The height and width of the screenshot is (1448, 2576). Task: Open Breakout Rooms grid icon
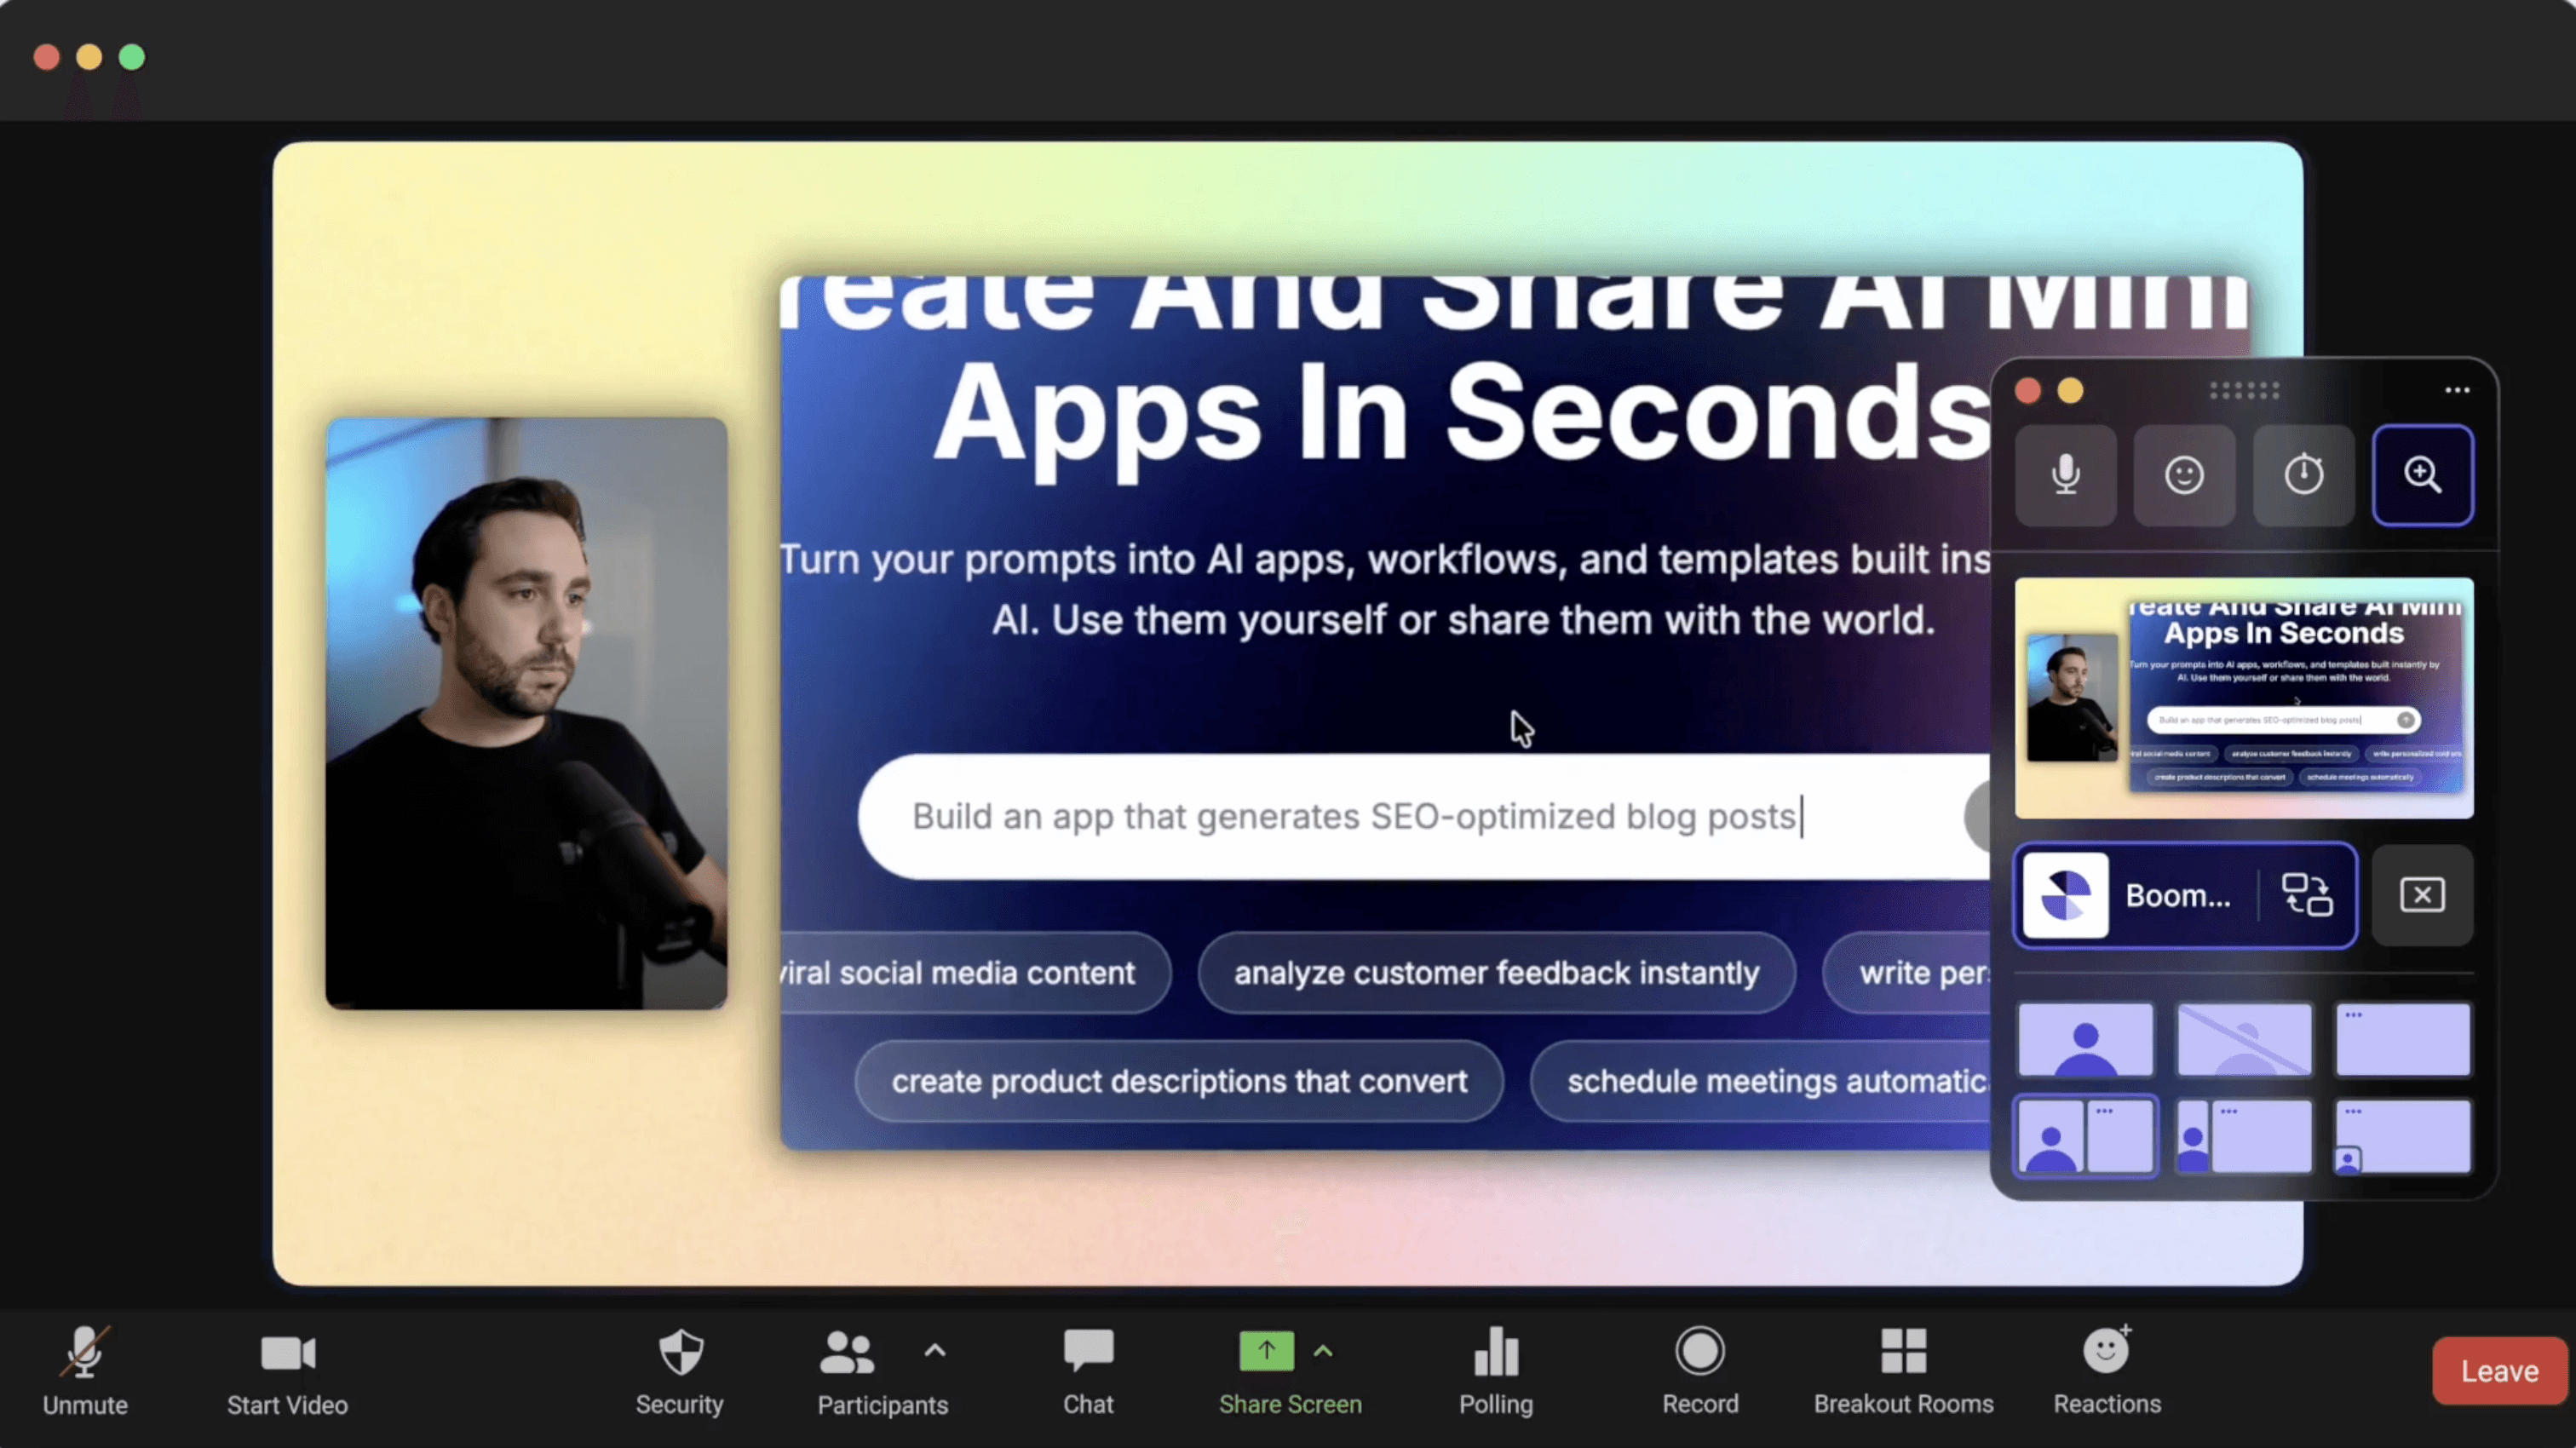[1903, 1351]
